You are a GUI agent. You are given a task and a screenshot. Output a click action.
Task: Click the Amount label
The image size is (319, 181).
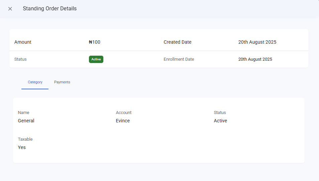pos(23,42)
